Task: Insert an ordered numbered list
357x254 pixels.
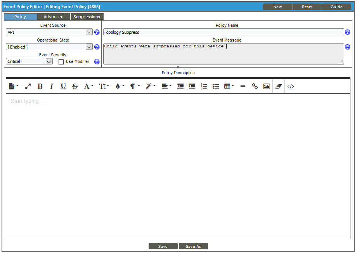Action: click(x=204, y=87)
